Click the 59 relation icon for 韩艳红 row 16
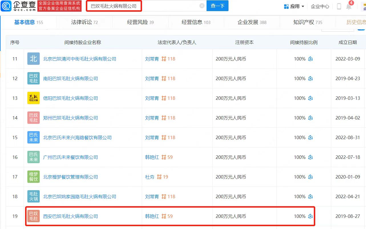This screenshot has height=229, width=366. pos(164,157)
